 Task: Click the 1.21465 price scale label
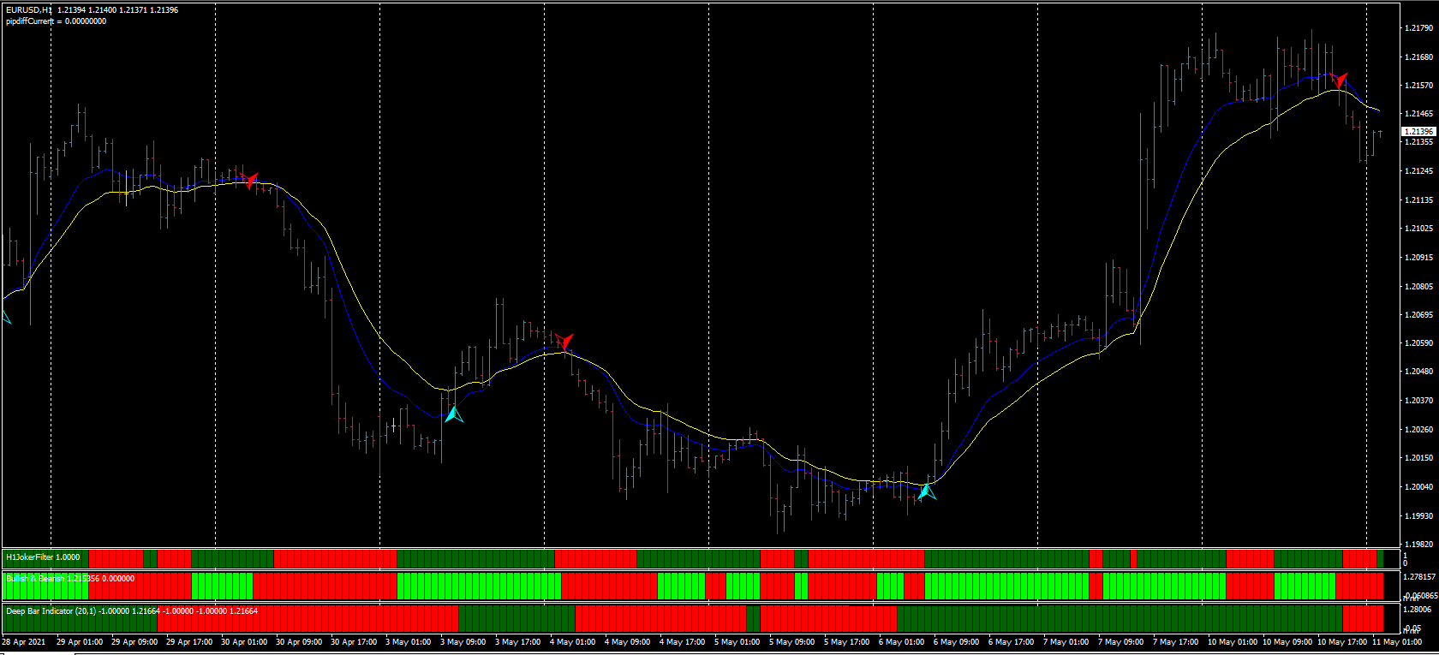point(1419,114)
